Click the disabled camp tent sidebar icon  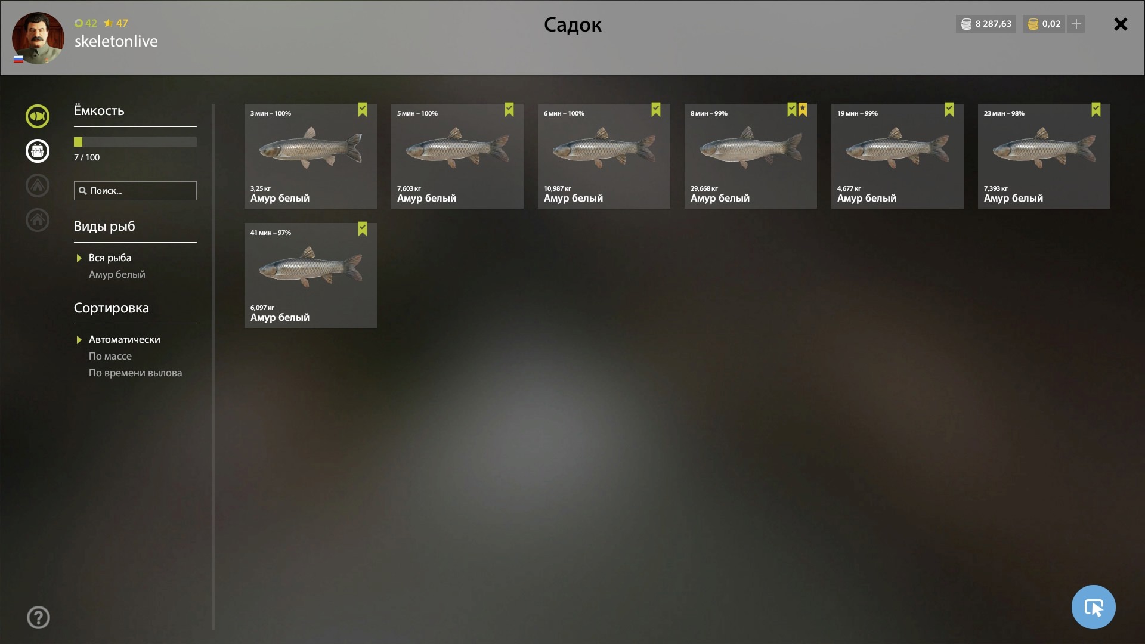click(38, 185)
